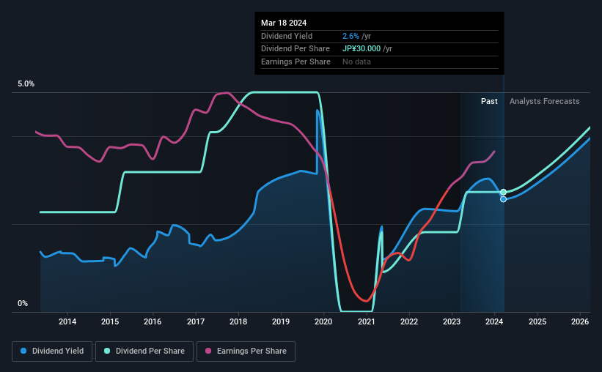Click the 2017 x-axis label
The image size is (602, 372).
point(196,321)
